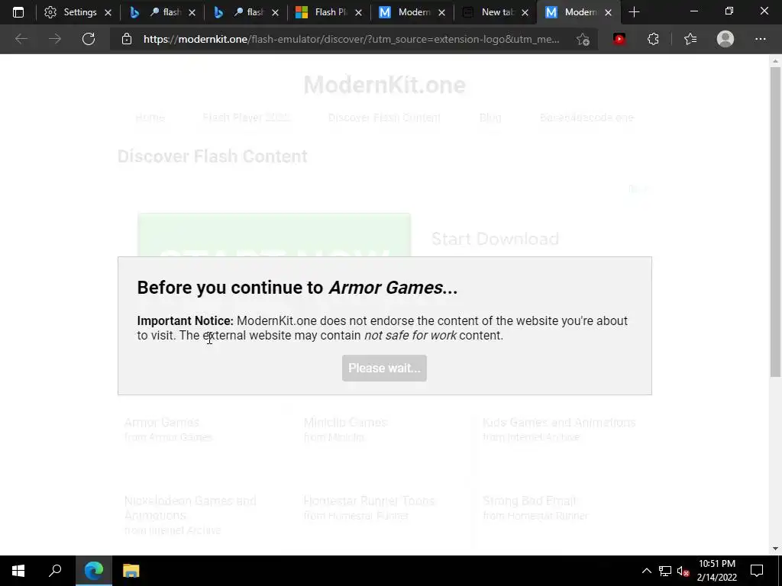This screenshot has width=782, height=586.
Task: View site security lock information
Action: [127, 39]
